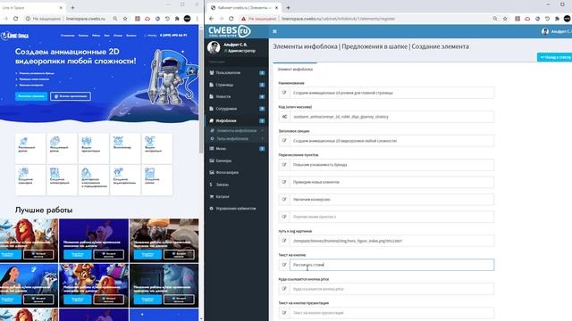Select Типы инфоблоков submenu item
The width and height of the screenshot is (572, 321).
(232, 139)
